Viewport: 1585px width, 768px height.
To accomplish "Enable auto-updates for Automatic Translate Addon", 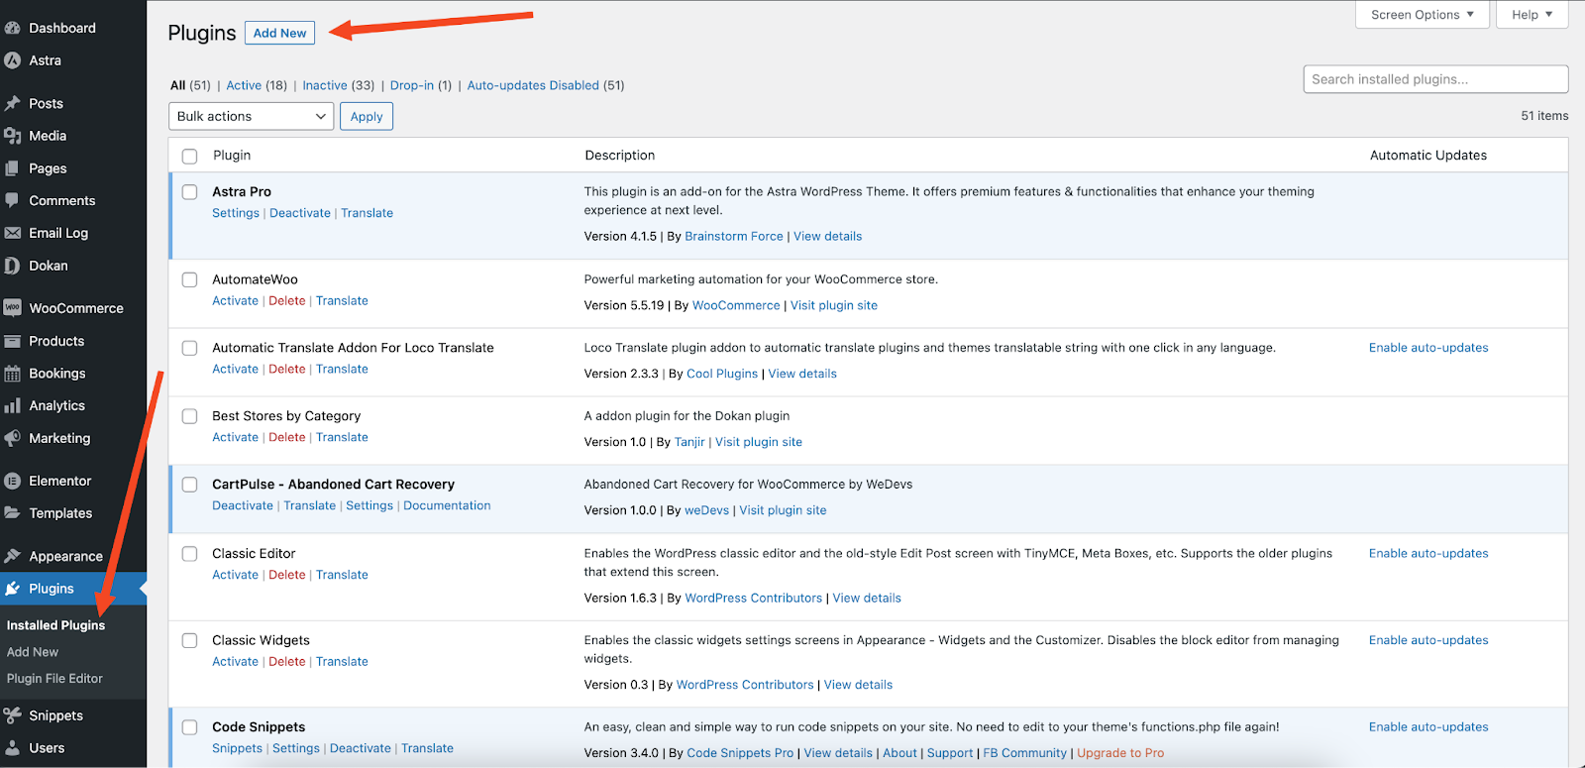I will 1428,348.
